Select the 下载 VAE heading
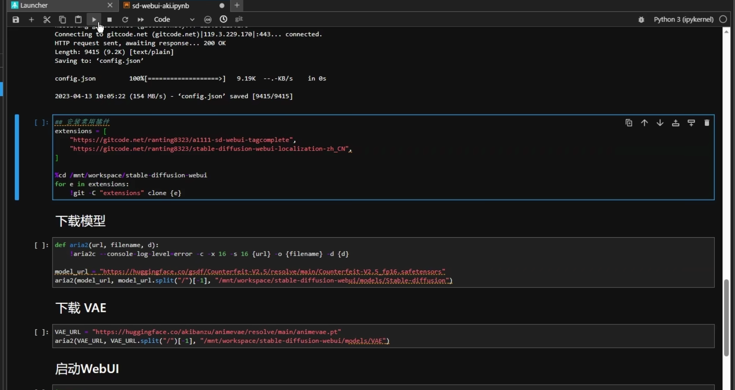 click(81, 308)
